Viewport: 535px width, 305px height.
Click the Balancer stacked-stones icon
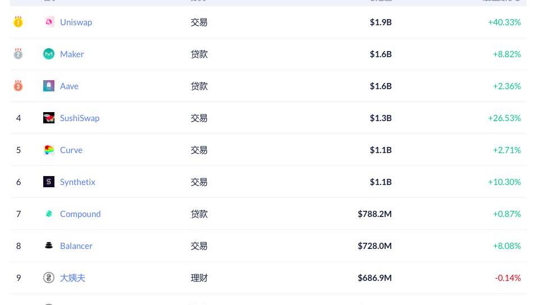click(49, 246)
